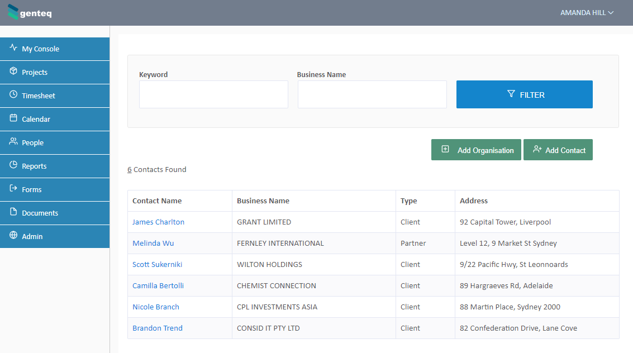This screenshot has width=633, height=353.
Task: Click 82 Confederation Drive, Lane Cove address
Action: pos(518,328)
